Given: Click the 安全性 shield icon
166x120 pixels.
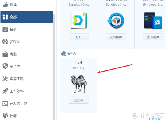Looking at the screenshot, I should coord(5,66).
